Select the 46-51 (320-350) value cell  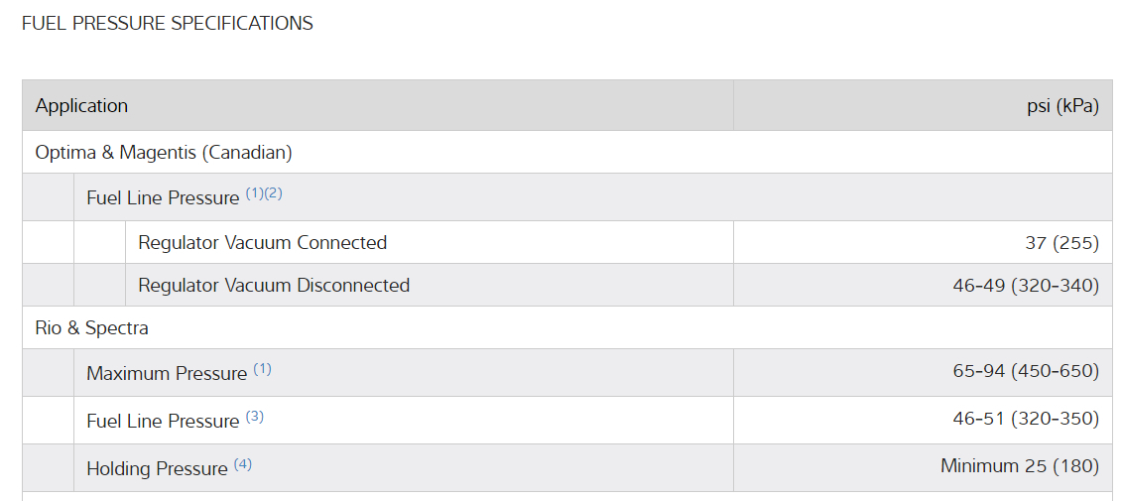1026,419
